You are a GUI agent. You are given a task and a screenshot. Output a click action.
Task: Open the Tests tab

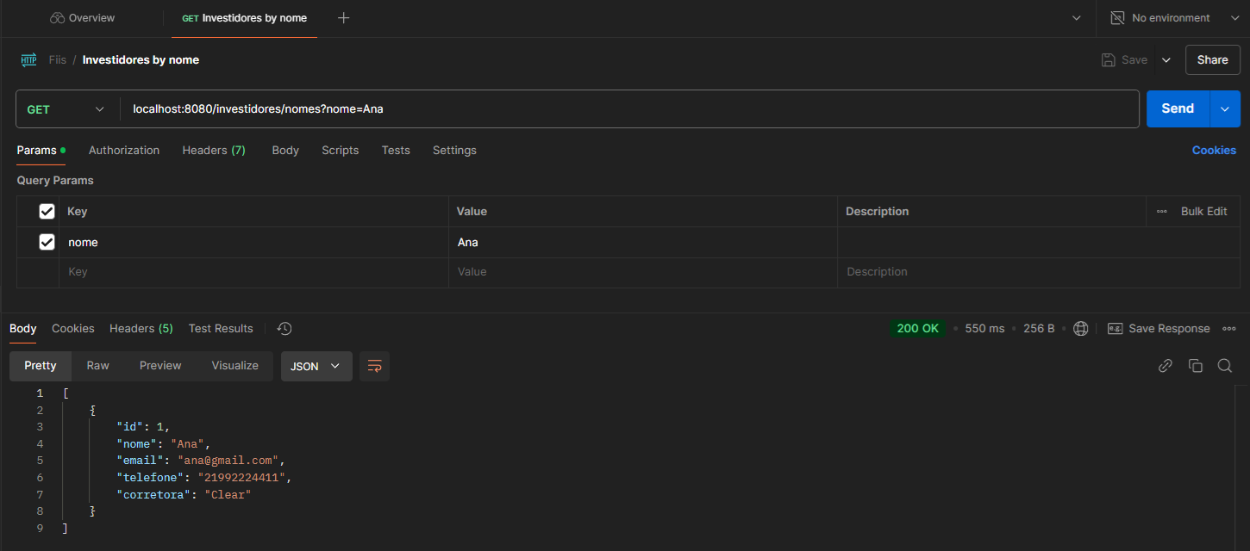point(396,150)
